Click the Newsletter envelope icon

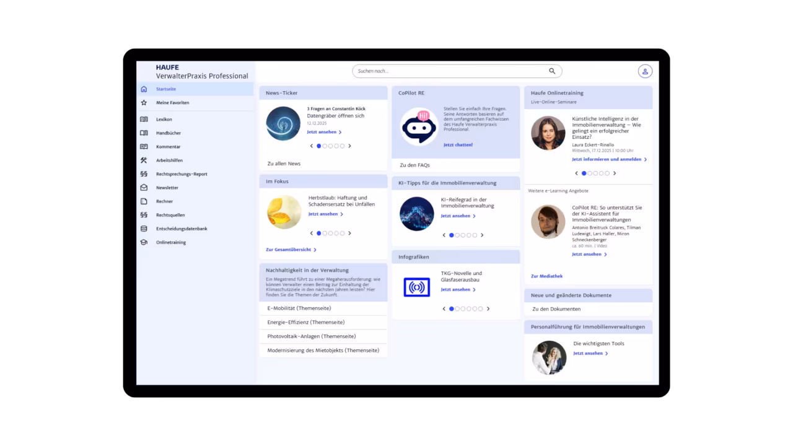coord(144,188)
